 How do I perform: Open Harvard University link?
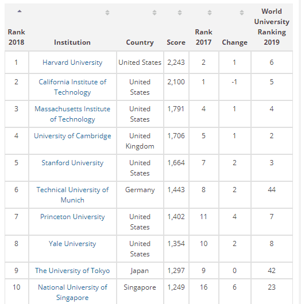tap(72, 63)
